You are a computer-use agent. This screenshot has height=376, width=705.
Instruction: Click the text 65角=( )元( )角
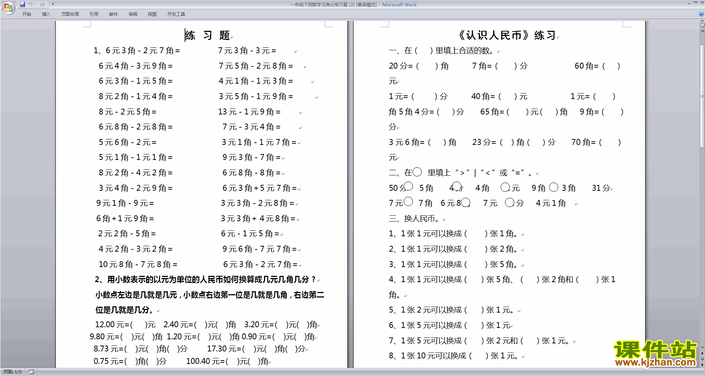tap(524, 112)
